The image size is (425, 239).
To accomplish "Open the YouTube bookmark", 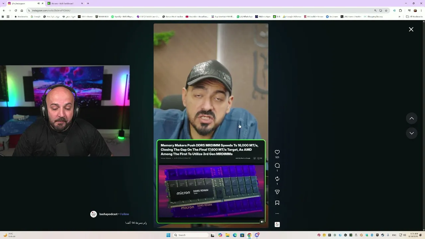I will [197, 17].
